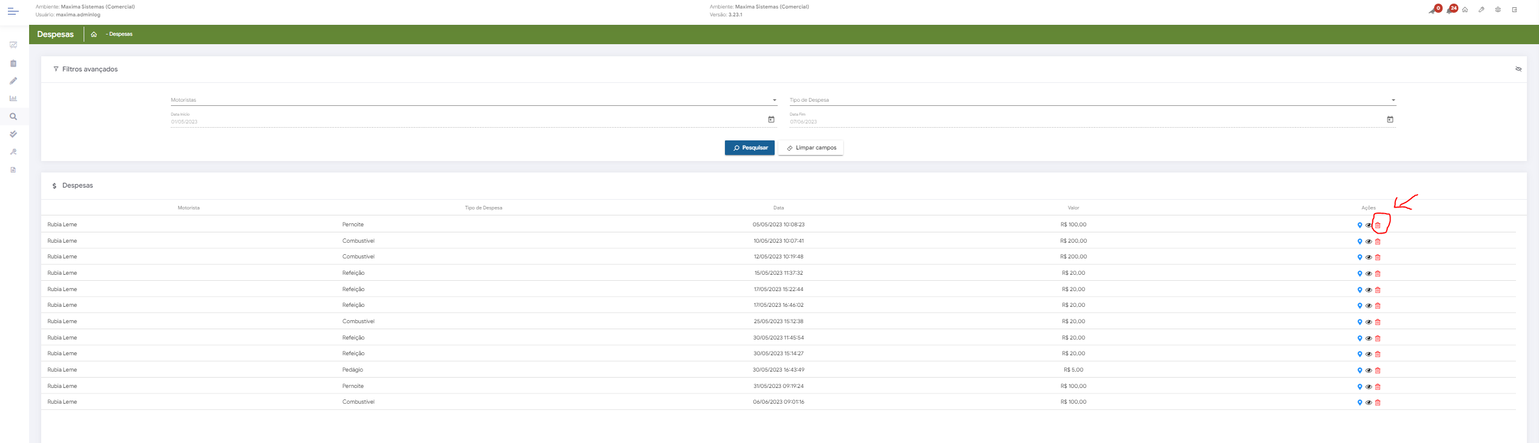This screenshot has width=1539, height=443.
Task: Open the bell notifications showing 24
Action: 1451,10
